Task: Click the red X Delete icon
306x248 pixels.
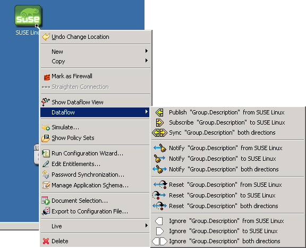Action: coord(46,241)
